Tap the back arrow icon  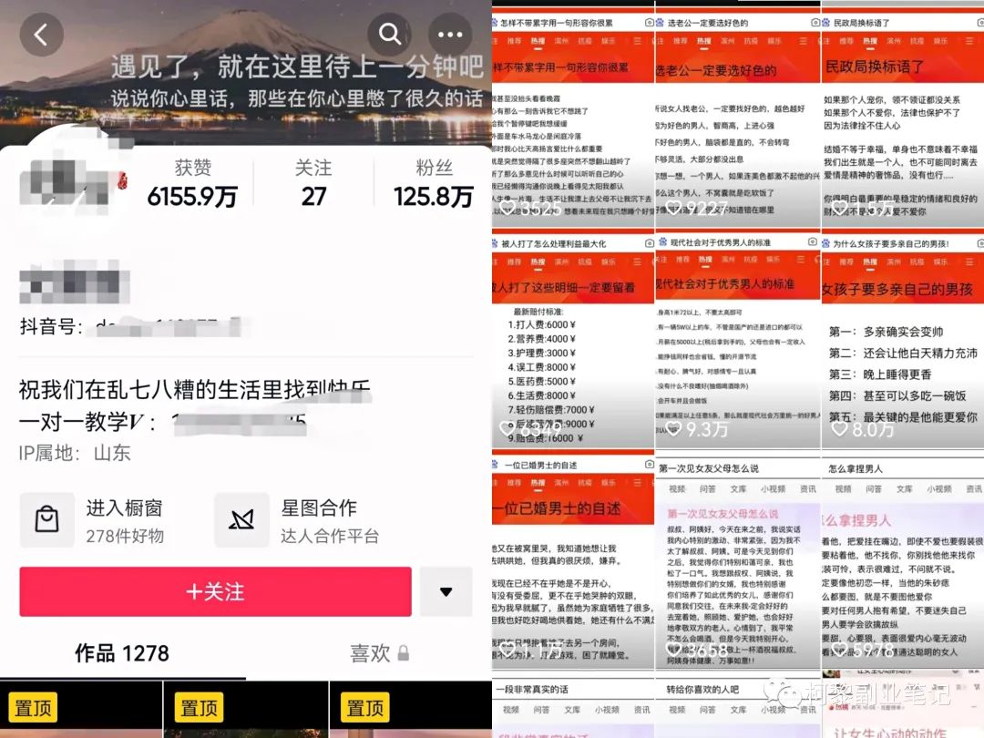[41, 36]
